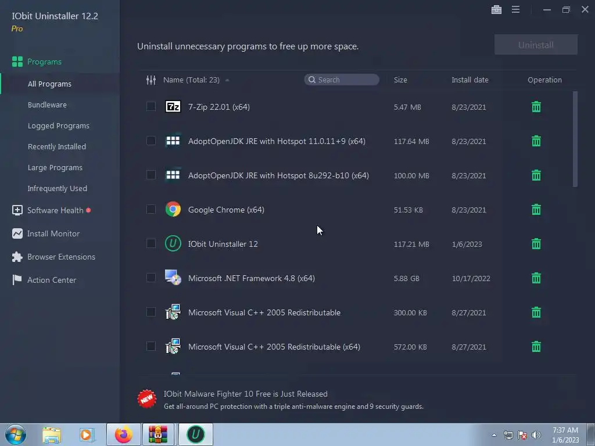Select the AdoptOpenJDK 11.0.11+9 checkbox

[x=151, y=141]
